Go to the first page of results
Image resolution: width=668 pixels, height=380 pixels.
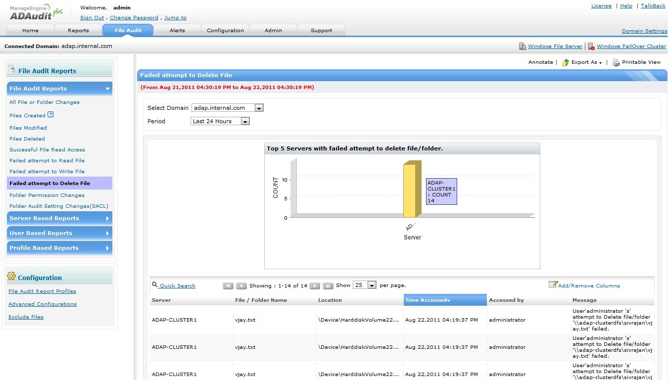click(x=228, y=286)
